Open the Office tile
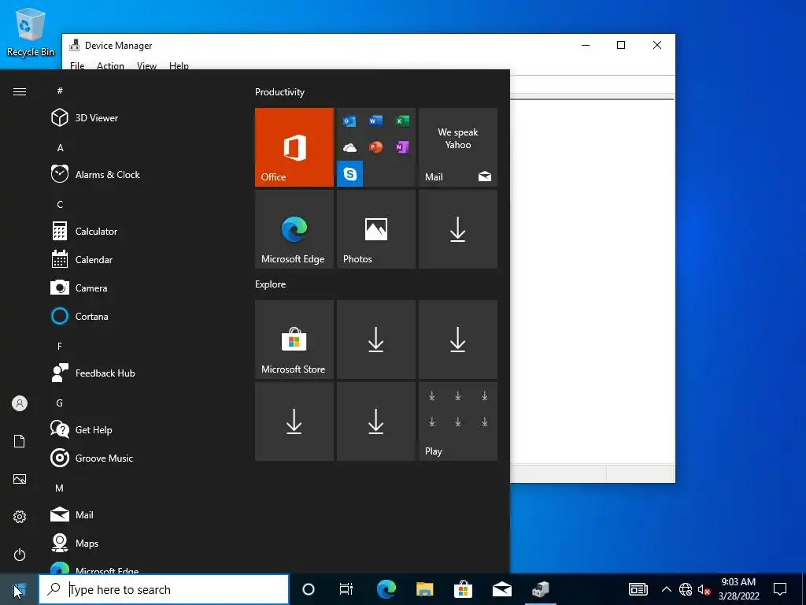 (294, 147)
